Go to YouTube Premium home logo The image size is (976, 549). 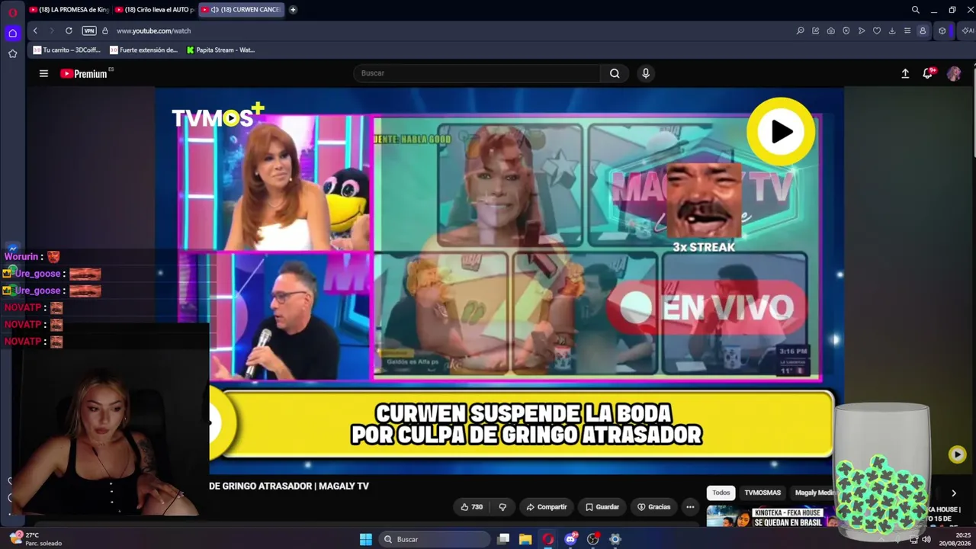coord(84,74)
